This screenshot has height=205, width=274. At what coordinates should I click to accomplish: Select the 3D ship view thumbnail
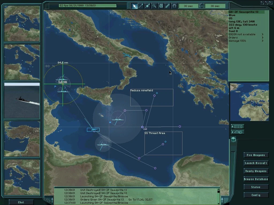tap(22, 100)
